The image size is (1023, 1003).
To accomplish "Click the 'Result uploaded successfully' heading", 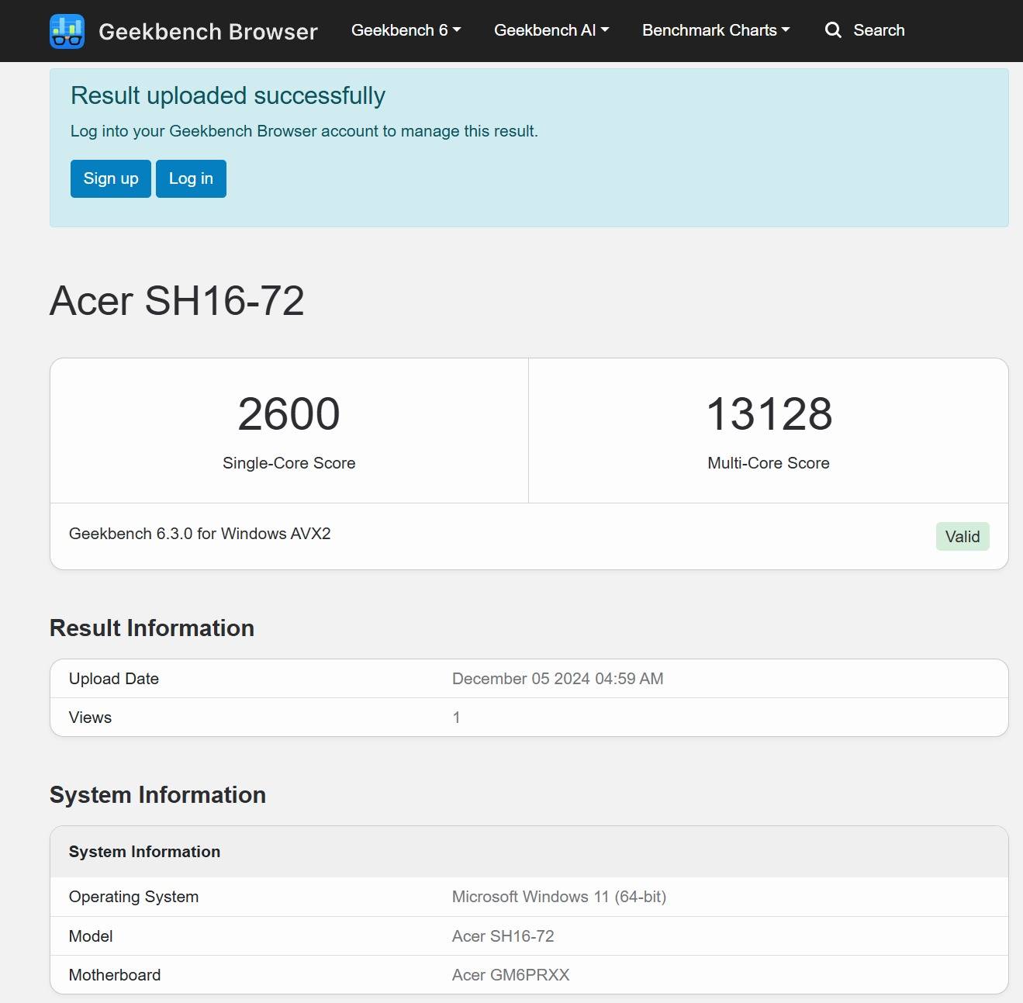I will click(x=228, y=95).
